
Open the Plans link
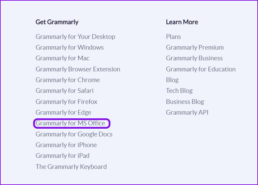coord(173,37)
